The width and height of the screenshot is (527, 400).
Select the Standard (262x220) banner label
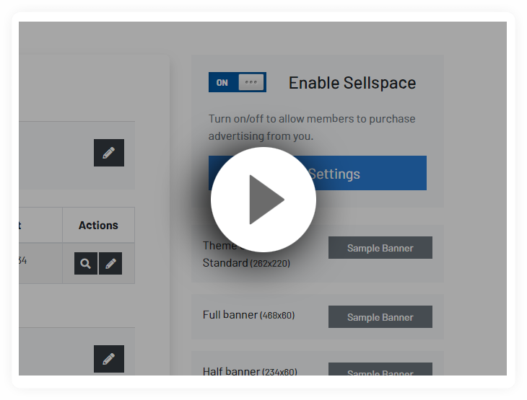tap(246, 263)
